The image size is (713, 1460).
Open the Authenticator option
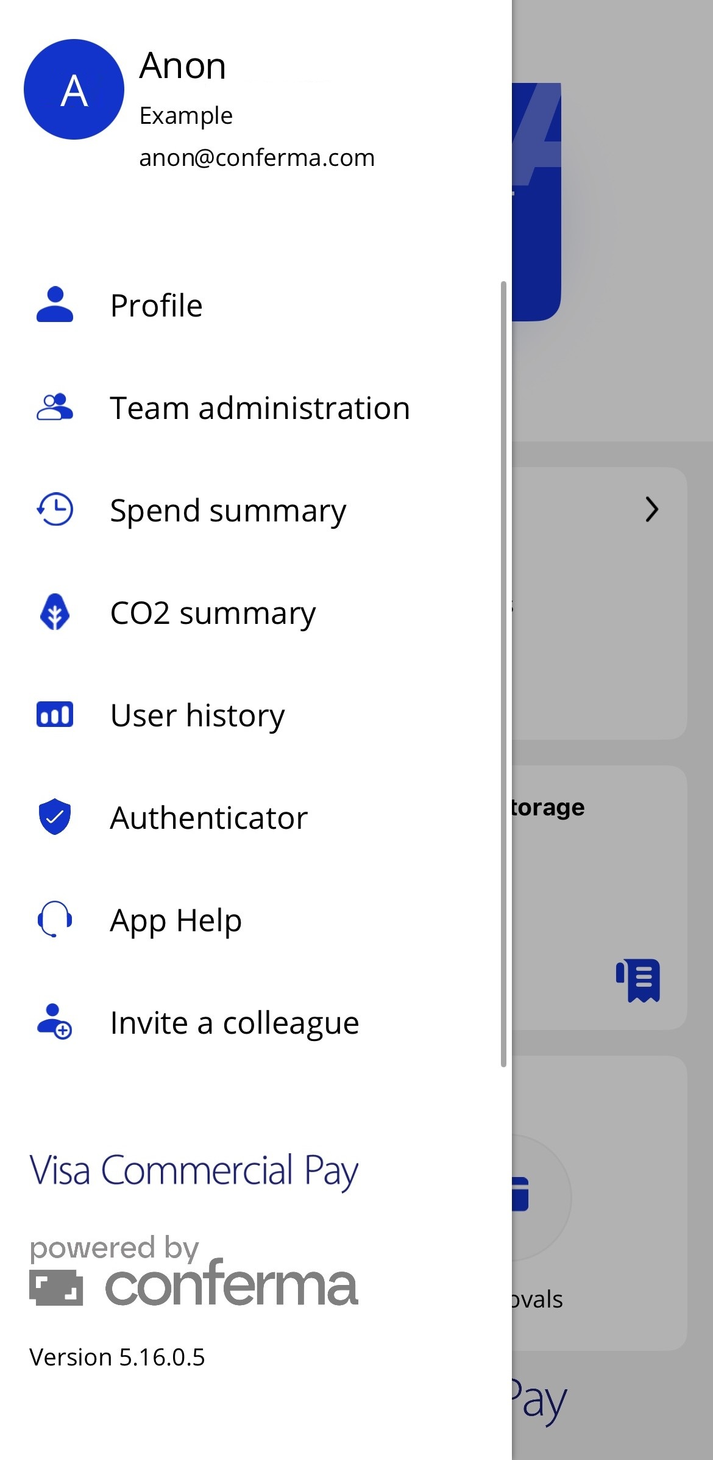[256, 817]
